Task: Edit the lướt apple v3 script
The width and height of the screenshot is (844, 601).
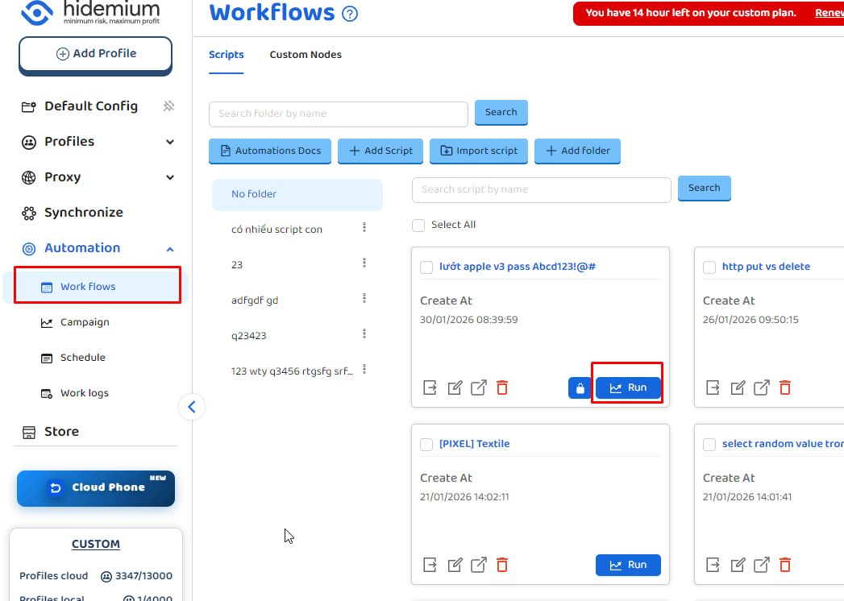Action: [455, 388]
